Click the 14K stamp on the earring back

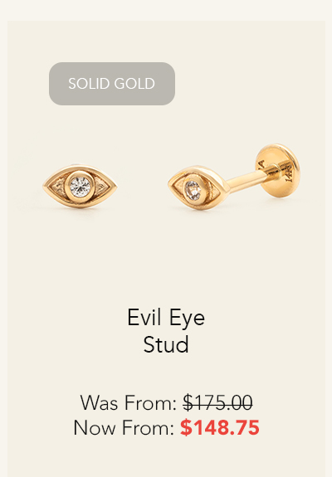click(x=289, y=174)
